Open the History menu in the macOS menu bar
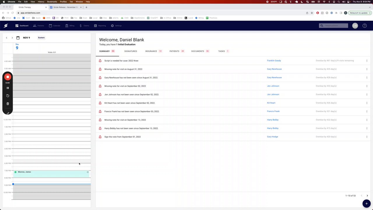The width and height of the screenshot is (373, 210). click(41, 2)
